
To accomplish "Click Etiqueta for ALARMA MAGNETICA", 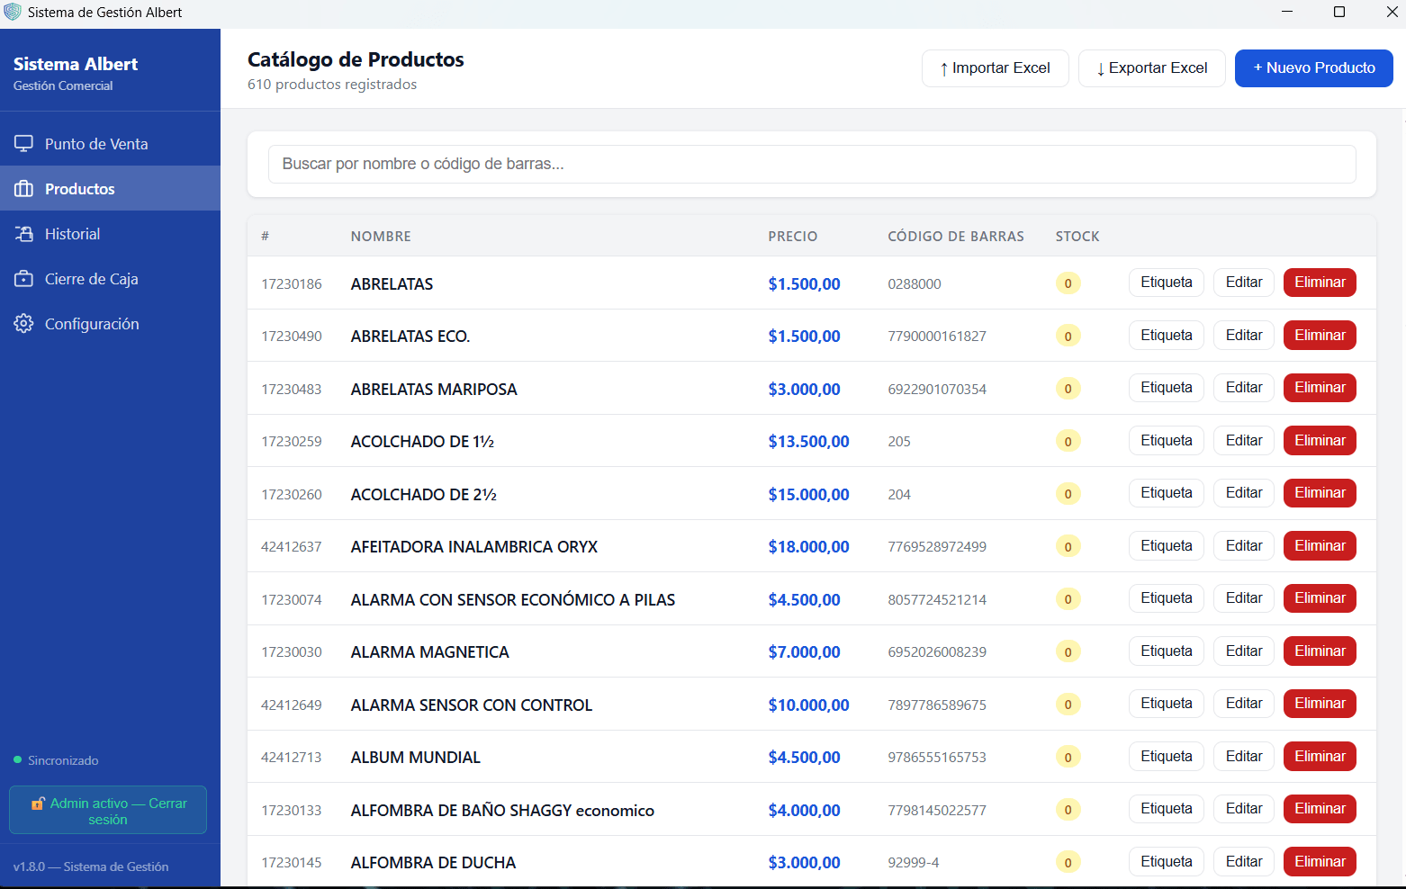I will coord(1167,651).
